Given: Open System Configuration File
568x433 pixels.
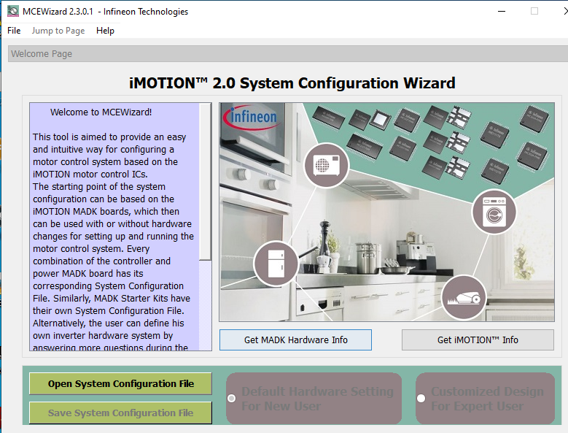Looking at the screenshot, I should tap(120, 383).
